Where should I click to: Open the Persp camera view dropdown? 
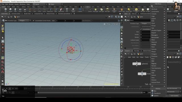pos(109,24)
